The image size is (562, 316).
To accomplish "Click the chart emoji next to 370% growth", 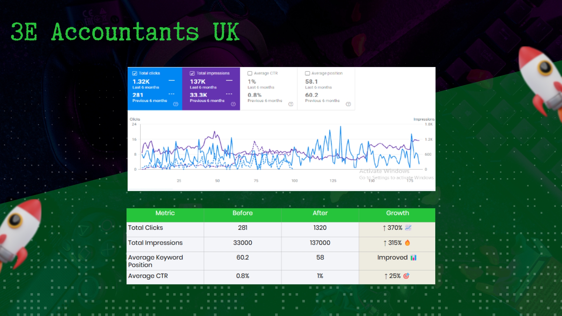I will click(408, 228).
